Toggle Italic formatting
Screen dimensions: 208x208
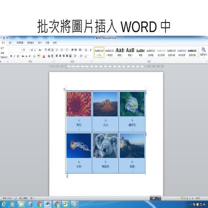tap(14, 56)
